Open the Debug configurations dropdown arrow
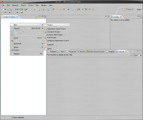 tap(18, 9)
